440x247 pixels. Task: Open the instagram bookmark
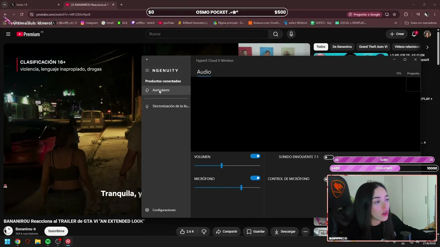pos(89,23)
